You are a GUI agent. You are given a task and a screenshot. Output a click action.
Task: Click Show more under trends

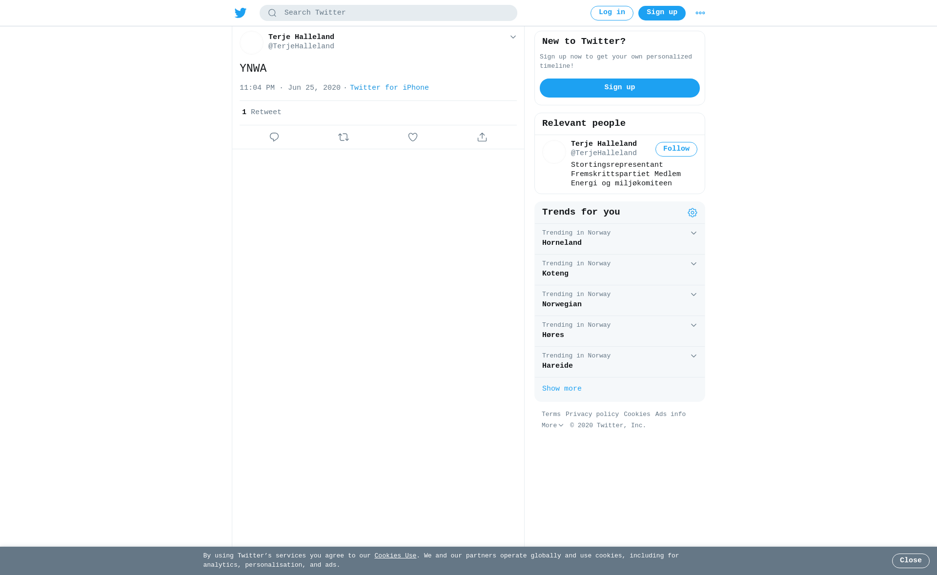[x=562, y=389]
